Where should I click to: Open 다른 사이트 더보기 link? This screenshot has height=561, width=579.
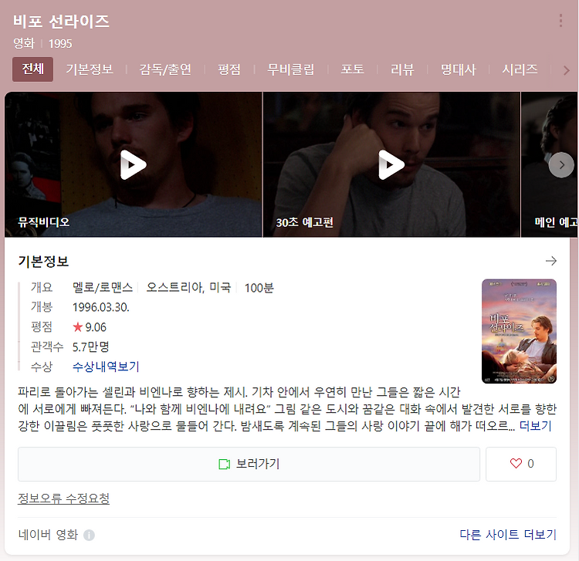pyautogui.click(x=508, y=534)
